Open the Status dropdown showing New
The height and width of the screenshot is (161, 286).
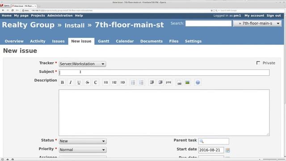[83, 141]
